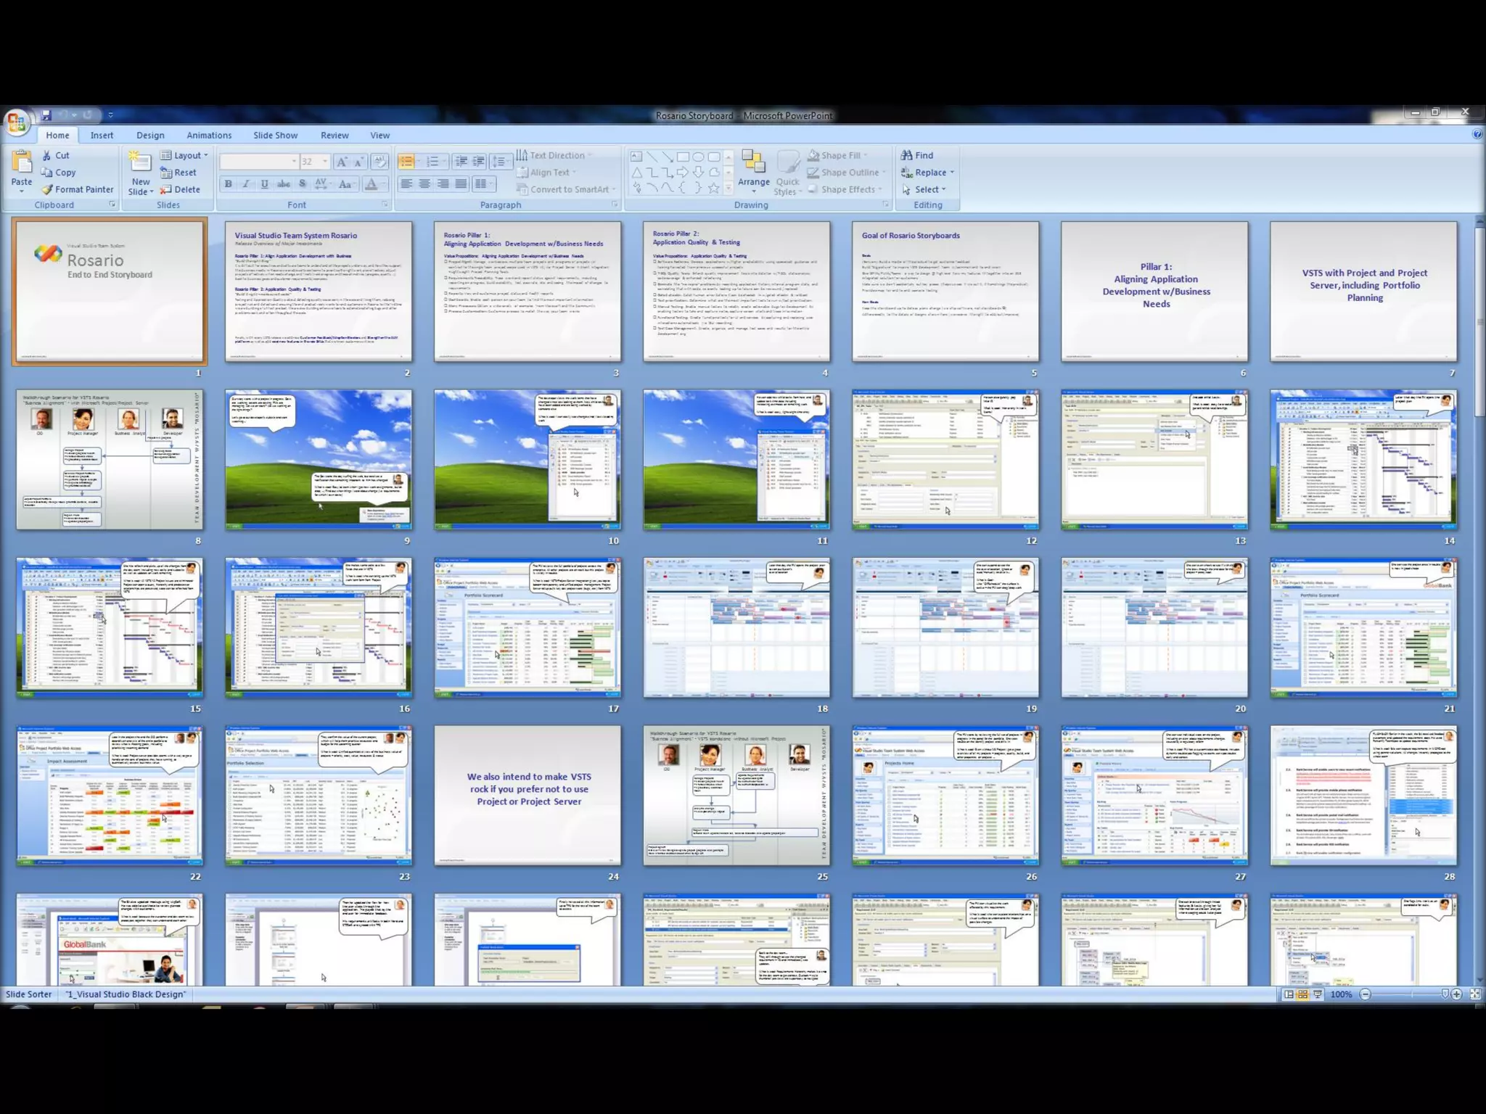Switch to the Slide Show tab

(275, 135)
